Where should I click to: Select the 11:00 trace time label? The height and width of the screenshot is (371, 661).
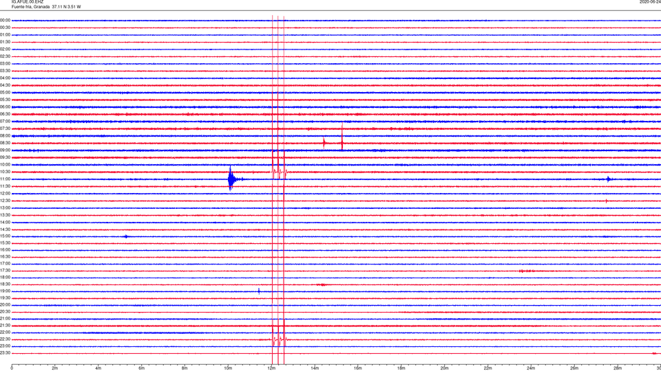pyautogui.click(x=5, y=179)
